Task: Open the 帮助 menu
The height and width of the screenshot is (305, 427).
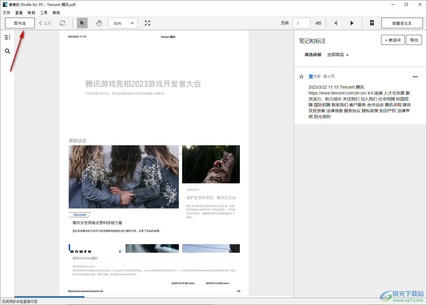Action: click(56, 13)
